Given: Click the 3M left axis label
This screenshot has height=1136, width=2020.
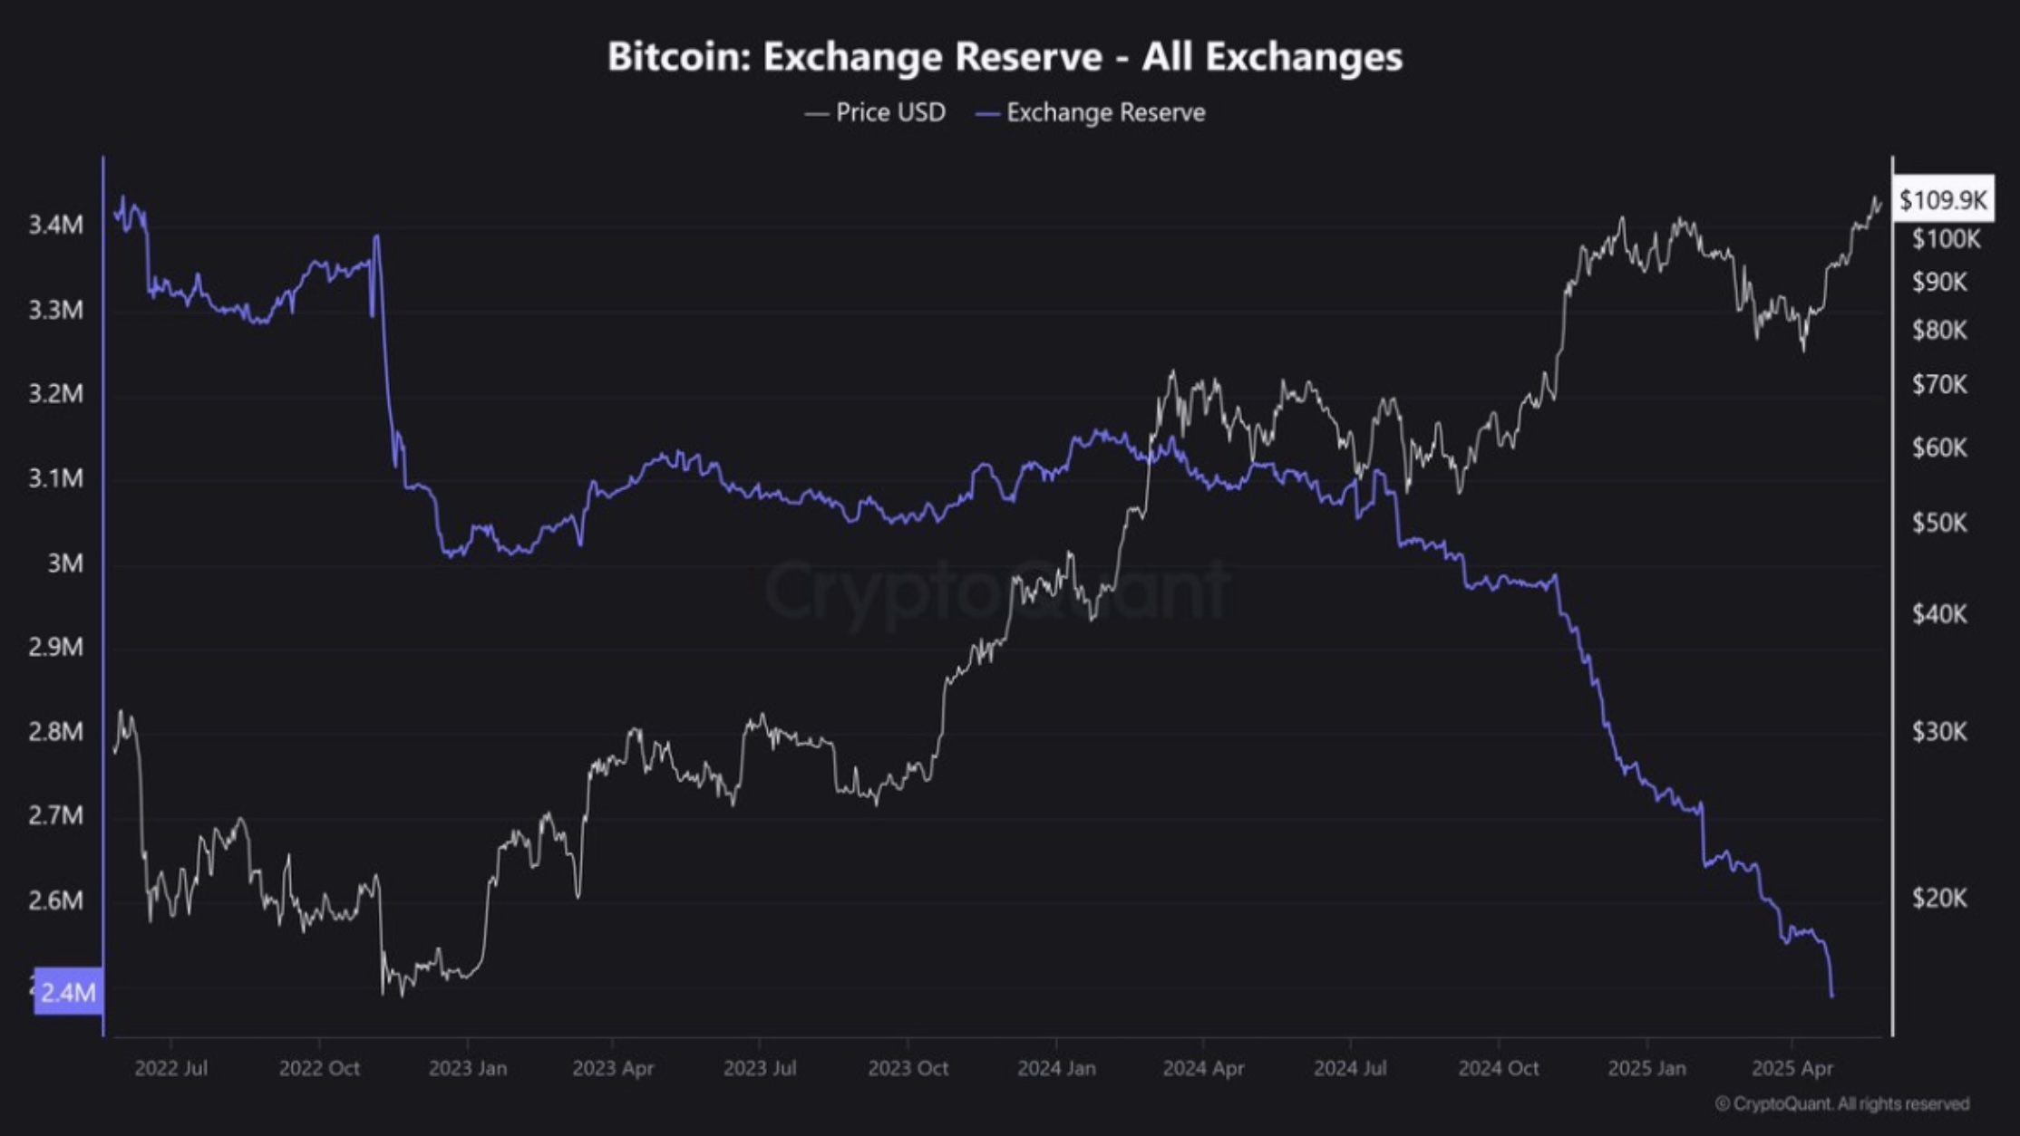Looking at the screenshot, I should tap(64, 563).
